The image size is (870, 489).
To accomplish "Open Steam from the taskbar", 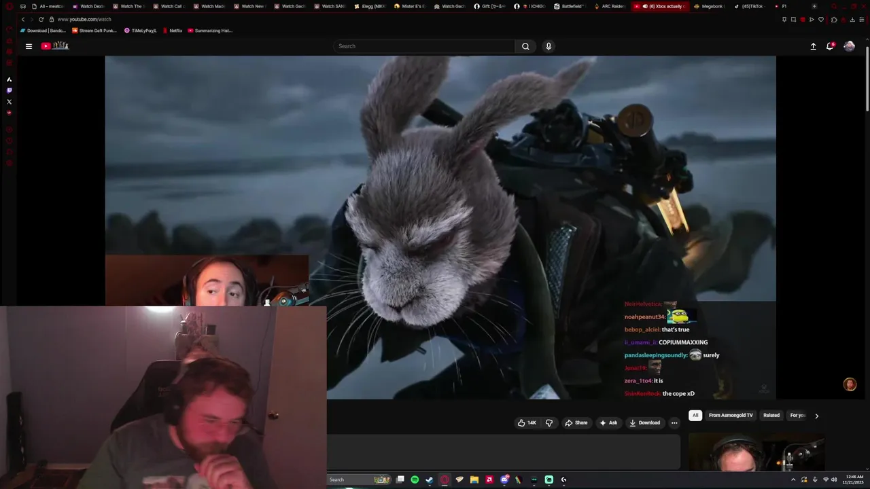I will tap(430, 479).
